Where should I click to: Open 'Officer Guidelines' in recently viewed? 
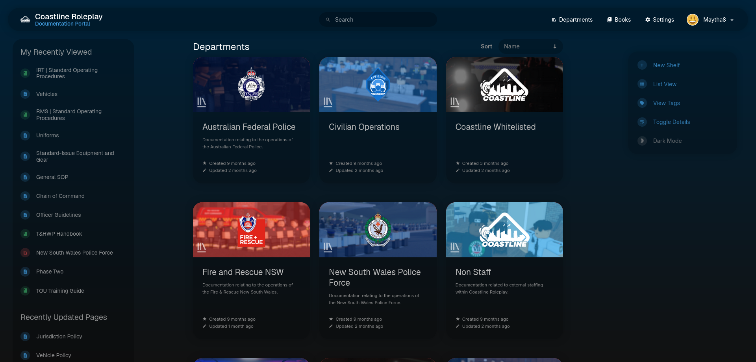58,215
